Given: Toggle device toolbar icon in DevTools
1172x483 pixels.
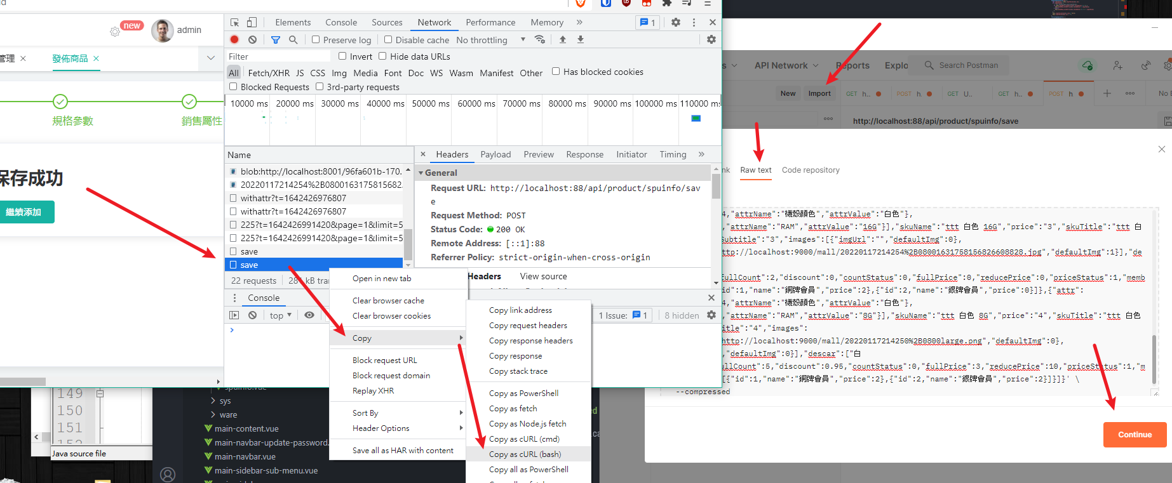Looking at the screenshot, I should (x=252, y=22).
